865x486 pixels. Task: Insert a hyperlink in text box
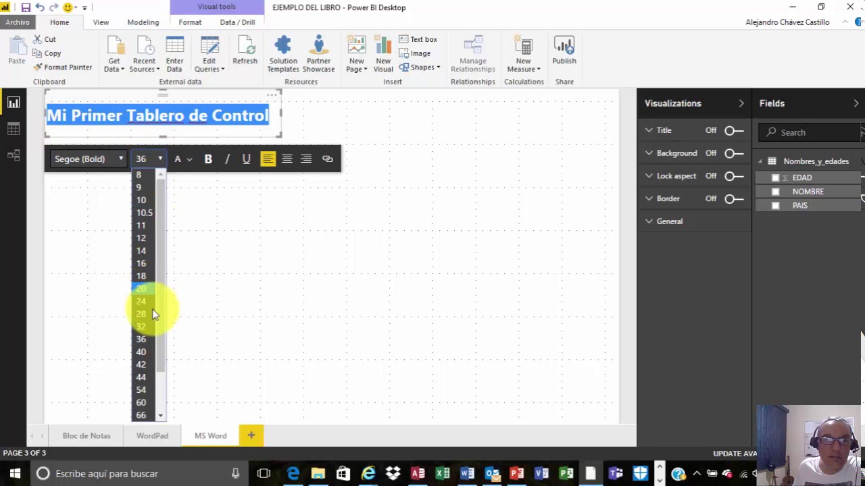click(328, 159)
